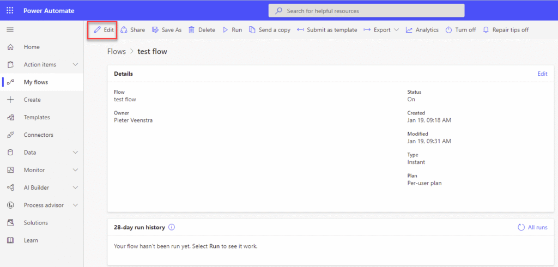Click the 'Instant' type value
The height and width of the screenshot is (267, 558).
416,162
